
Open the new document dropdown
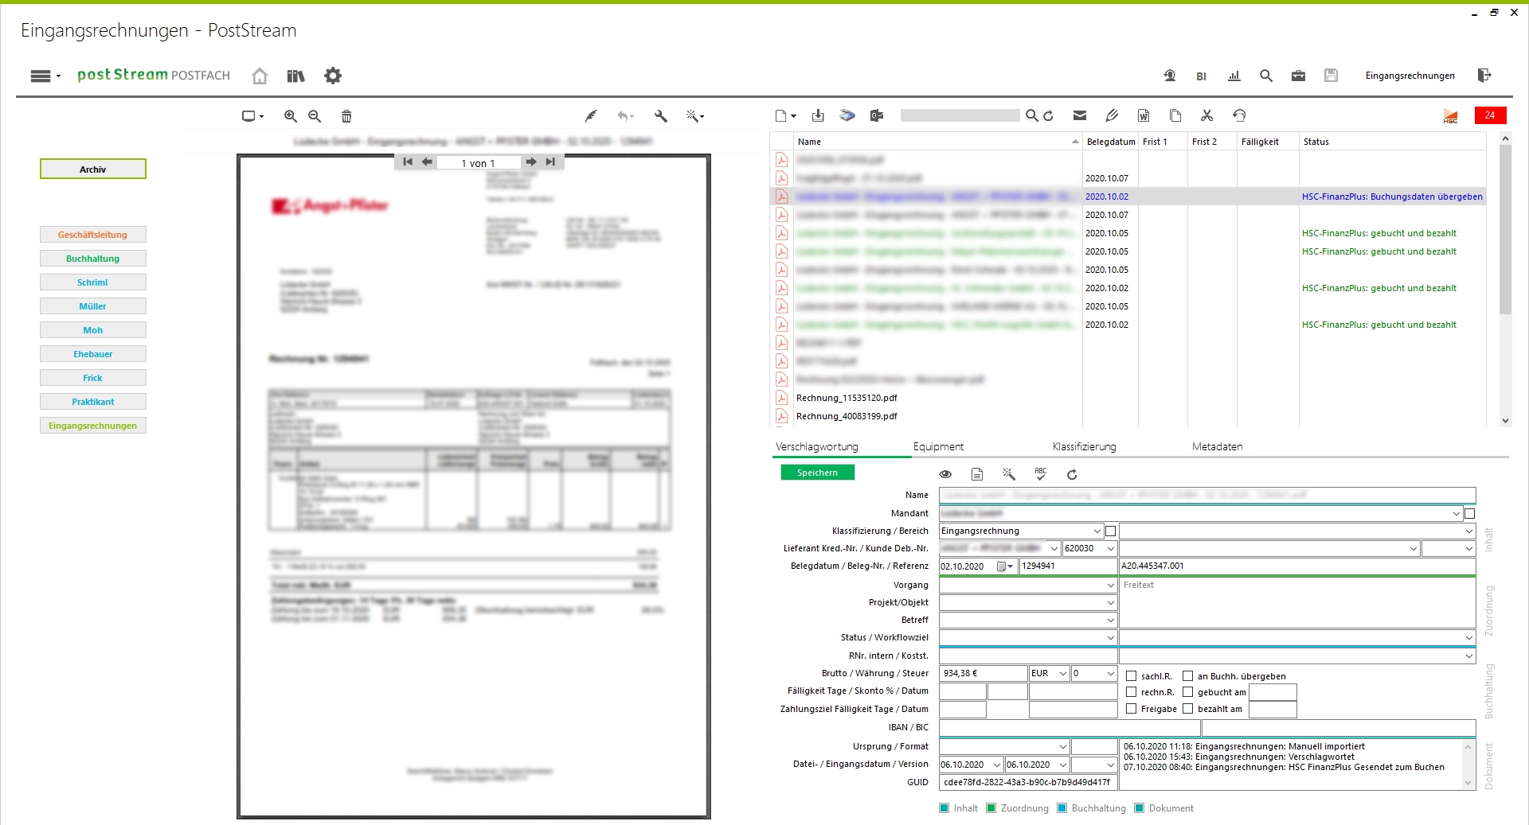tap(786, 116)
